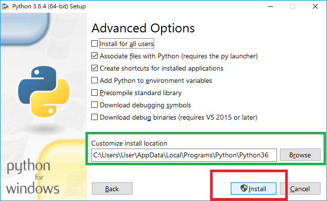Click into the install location path field

coord(184,155)
